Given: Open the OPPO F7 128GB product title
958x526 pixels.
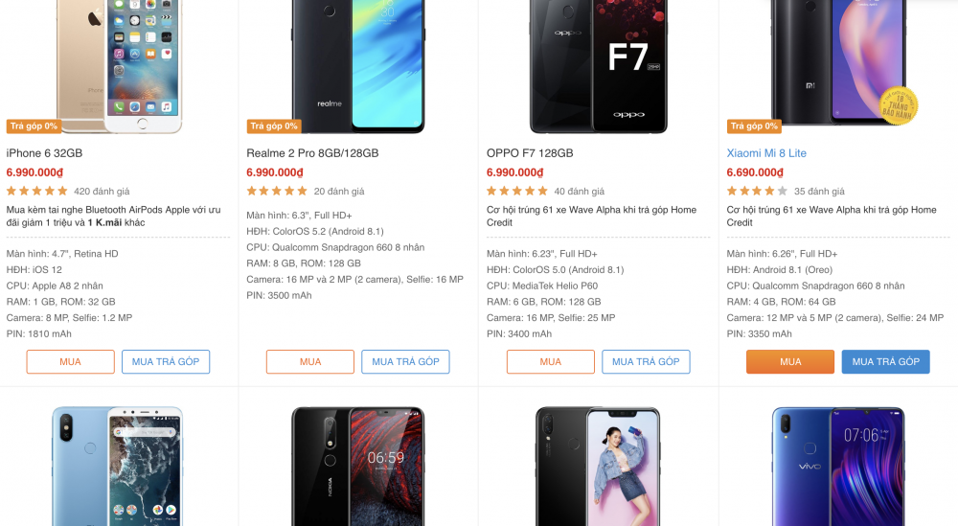Looking at the screenshot, I should tap(530, 153).
